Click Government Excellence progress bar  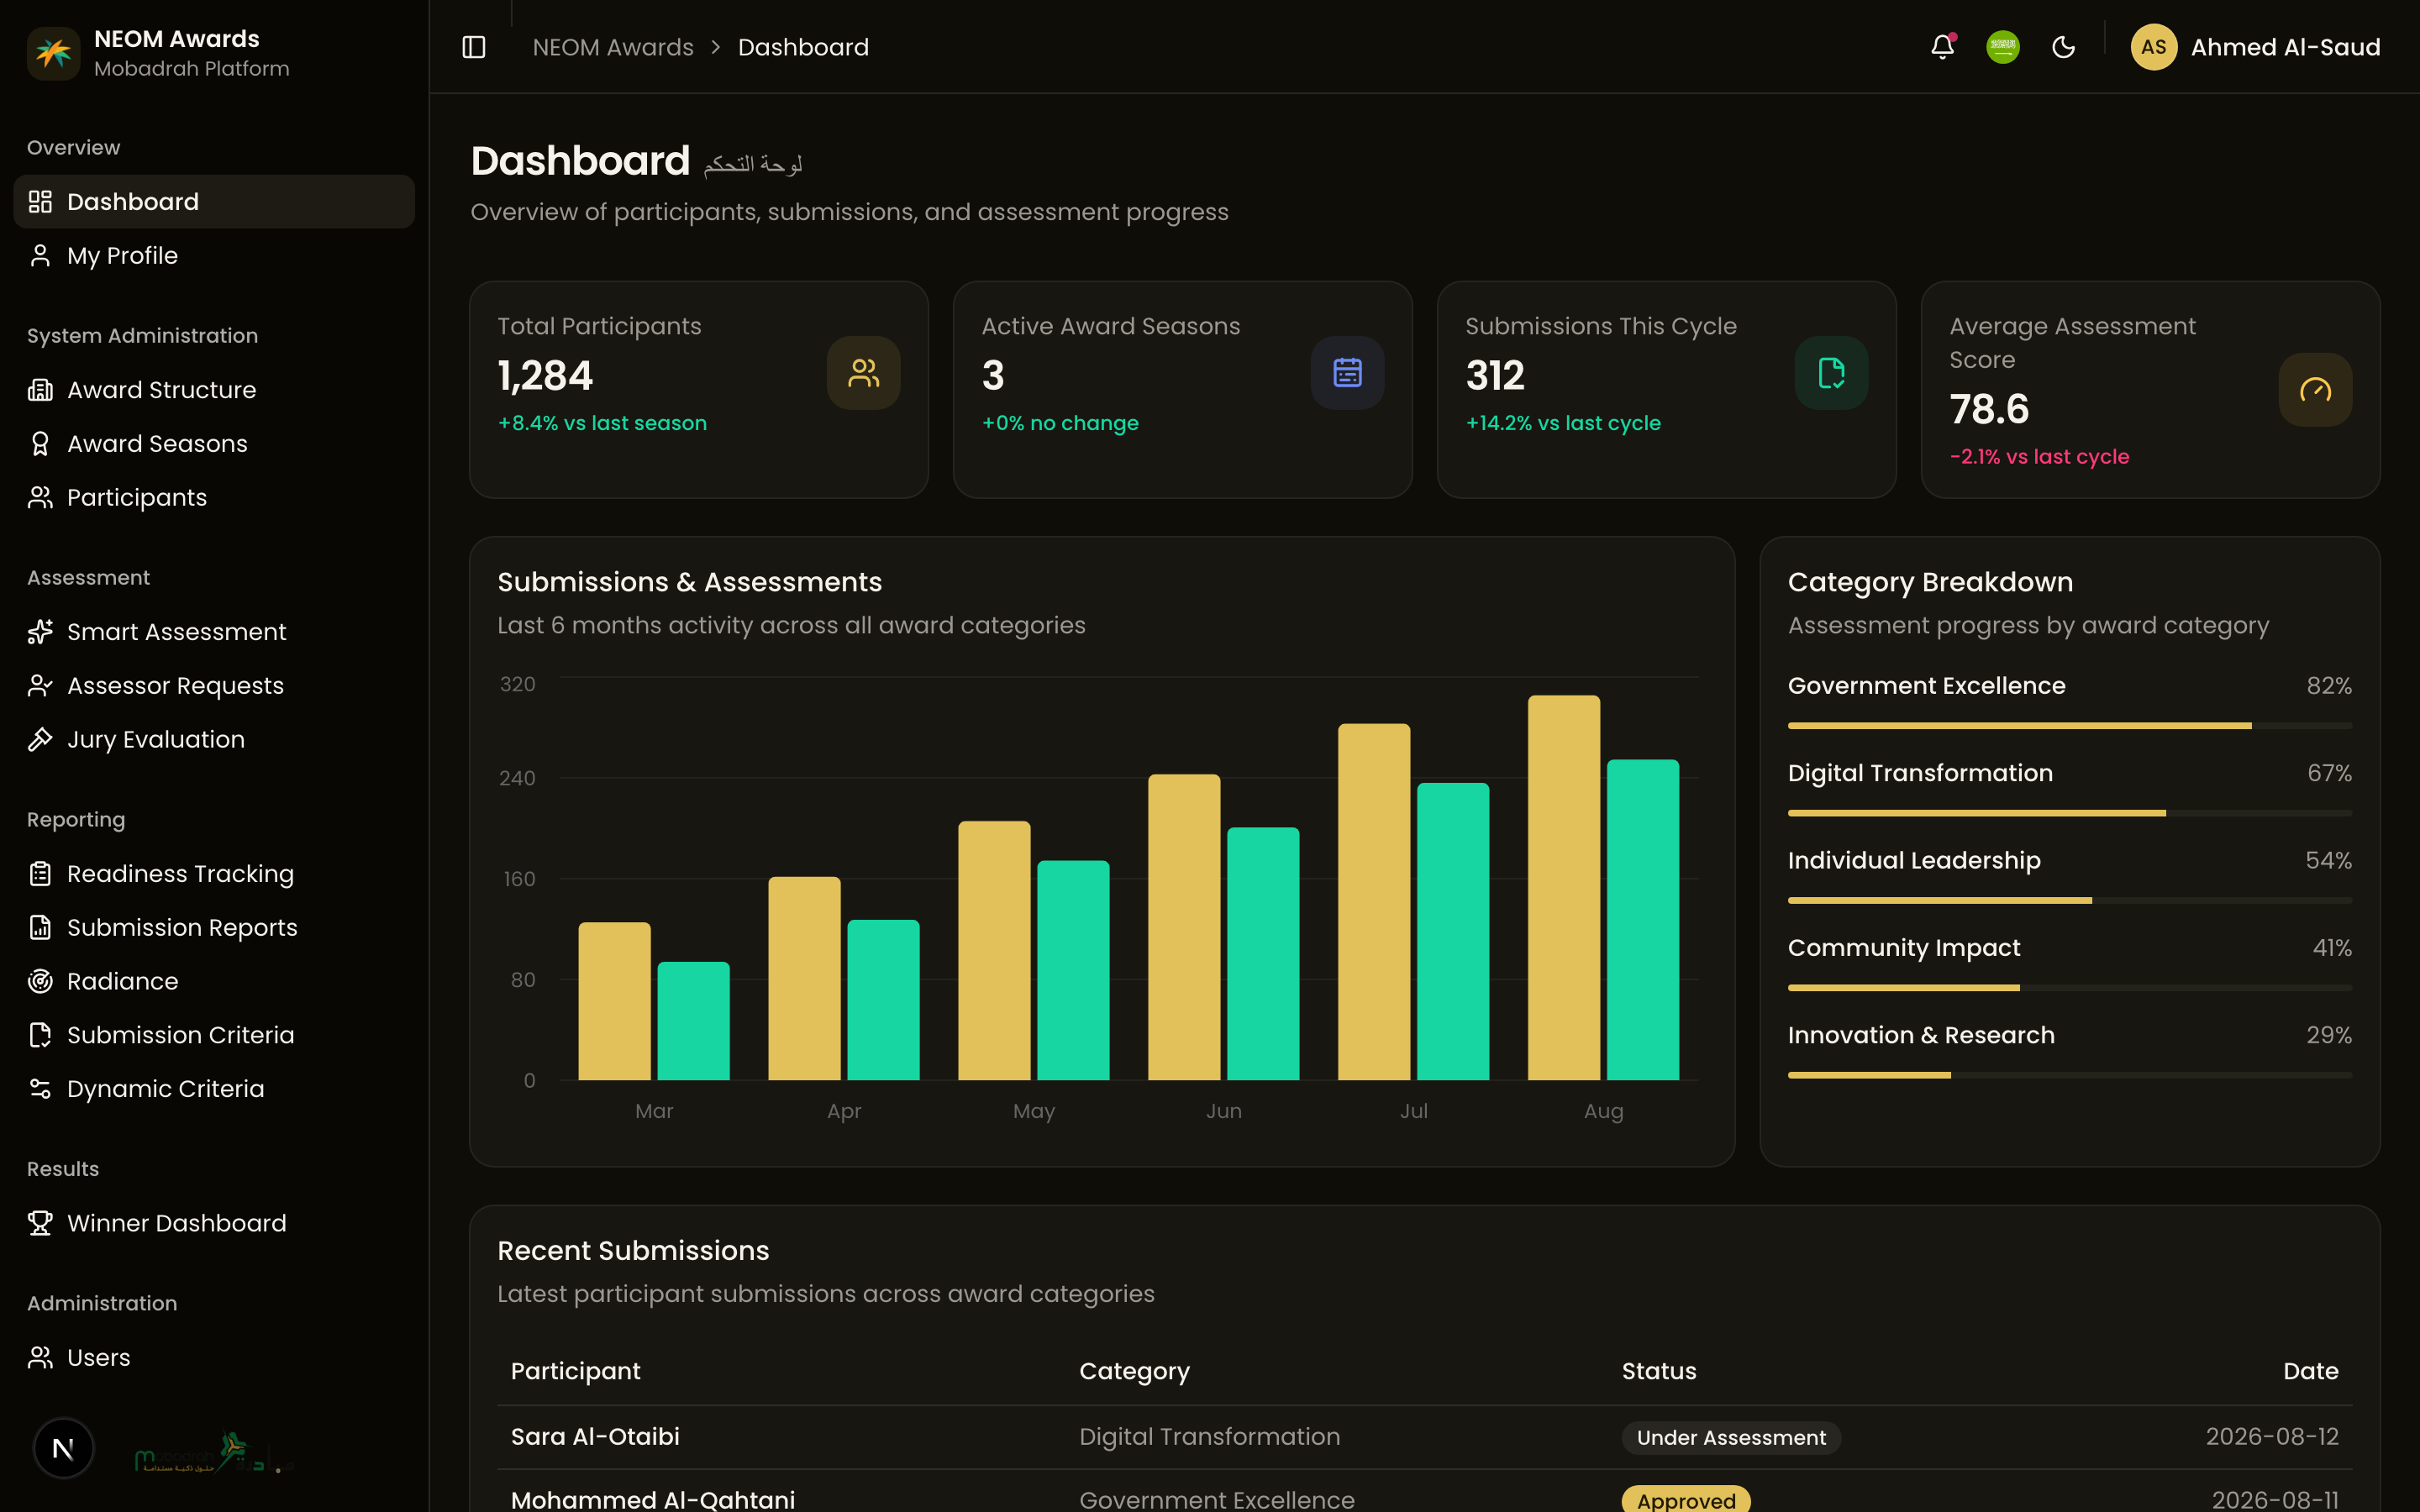(2069, 726)
